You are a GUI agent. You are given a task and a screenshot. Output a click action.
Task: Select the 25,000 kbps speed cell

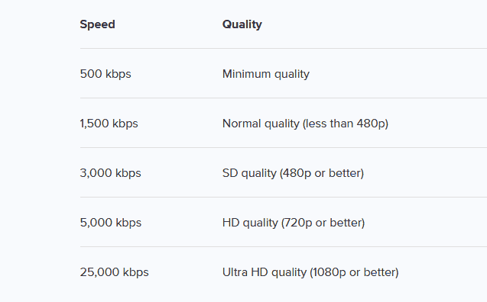click(115, 272)
